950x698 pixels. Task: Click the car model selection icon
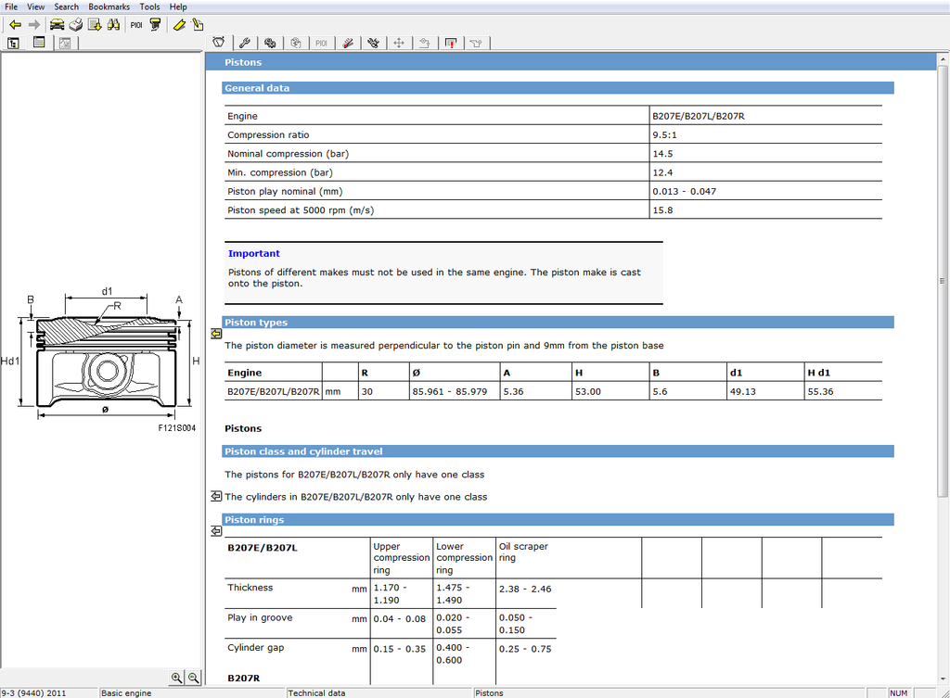click(x=58, y=24)
